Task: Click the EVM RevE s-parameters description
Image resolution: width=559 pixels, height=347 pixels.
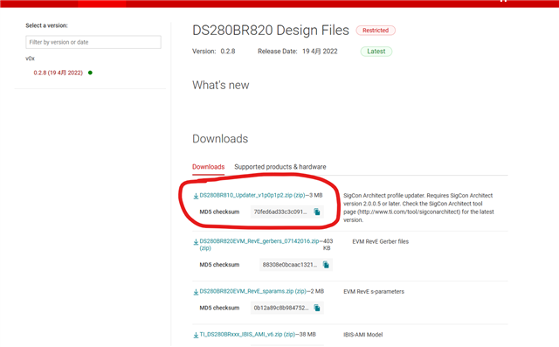Action: [374, 291]
